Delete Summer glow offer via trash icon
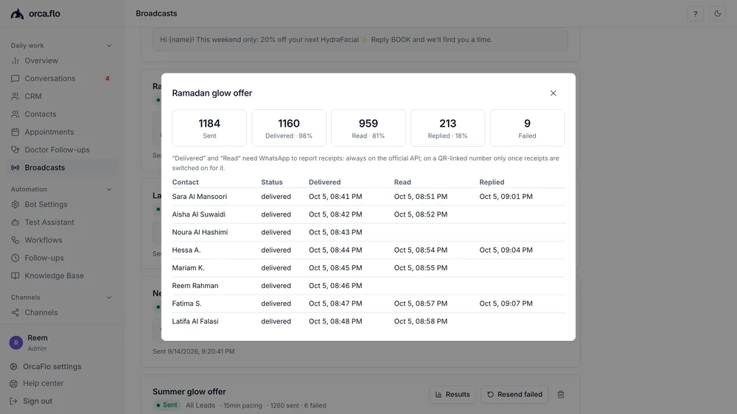737x414 pixels. [561, 394]
